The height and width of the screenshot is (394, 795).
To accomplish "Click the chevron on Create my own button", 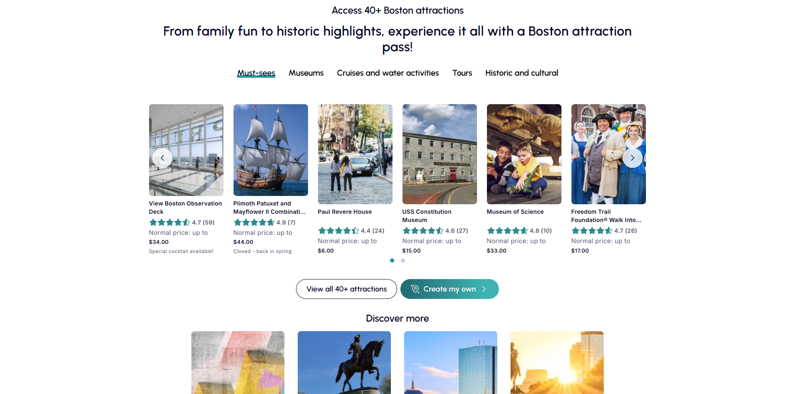I will [x=484, y=289].
